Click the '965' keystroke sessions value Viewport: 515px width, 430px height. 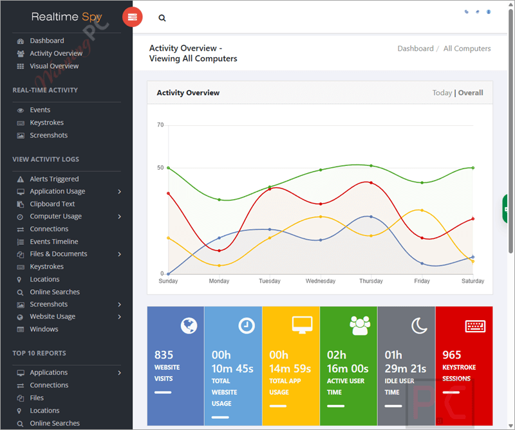[x=452, y=355]
